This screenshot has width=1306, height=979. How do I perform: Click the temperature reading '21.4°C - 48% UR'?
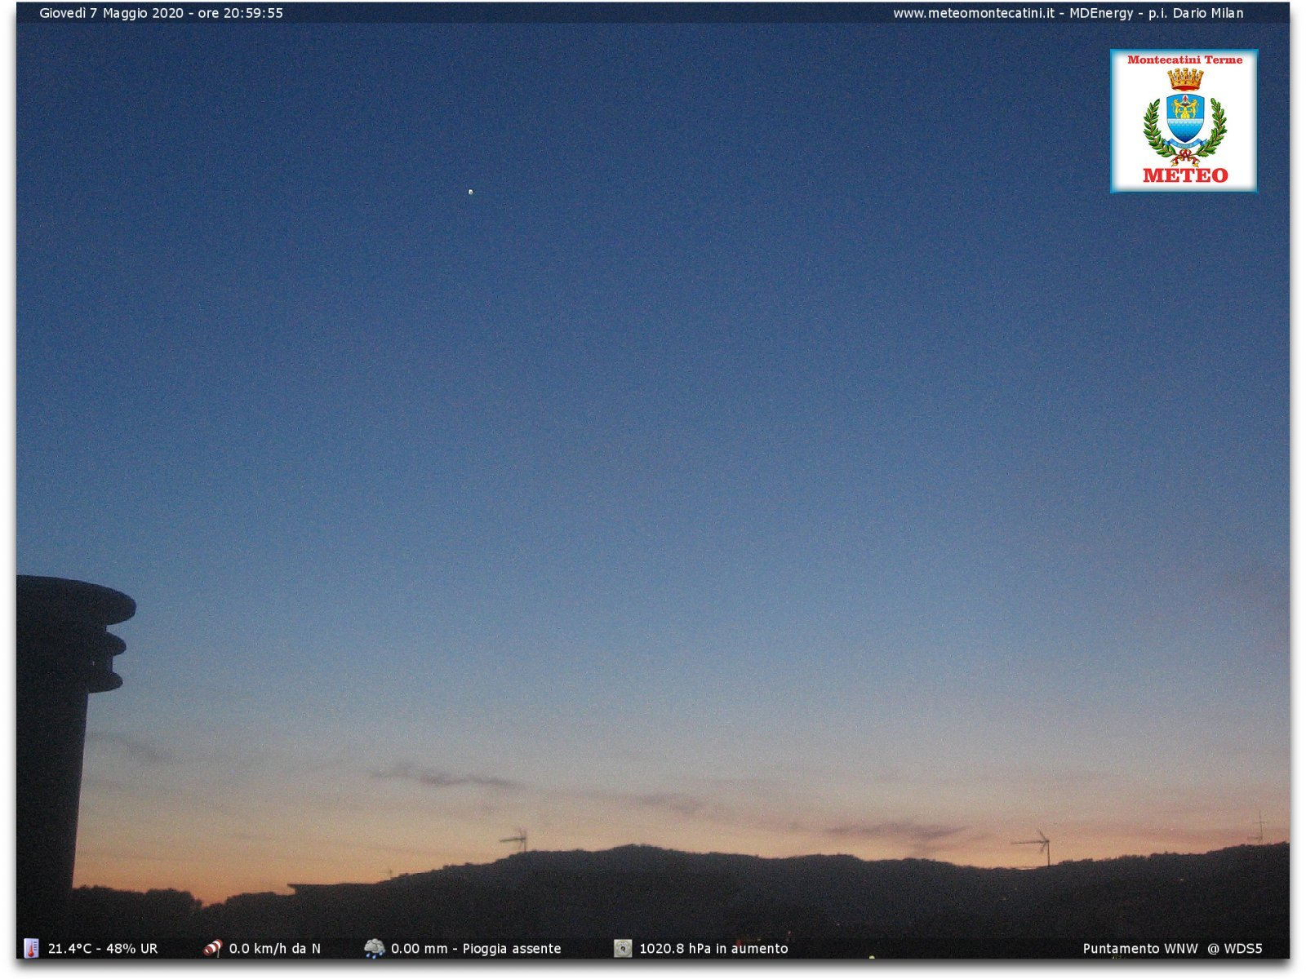(x=103, y=949)
